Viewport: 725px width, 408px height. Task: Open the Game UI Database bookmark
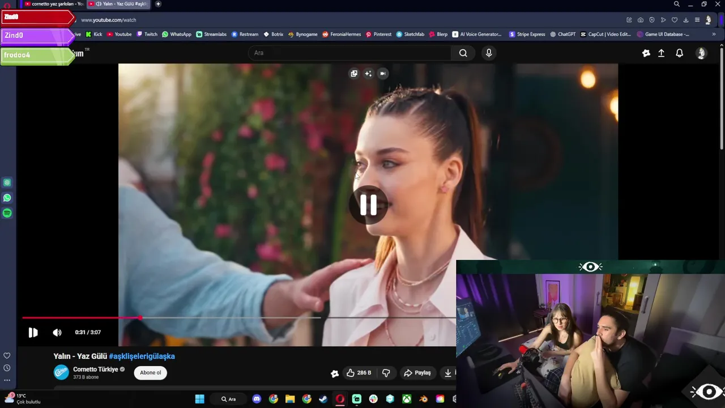pos(663,34)
